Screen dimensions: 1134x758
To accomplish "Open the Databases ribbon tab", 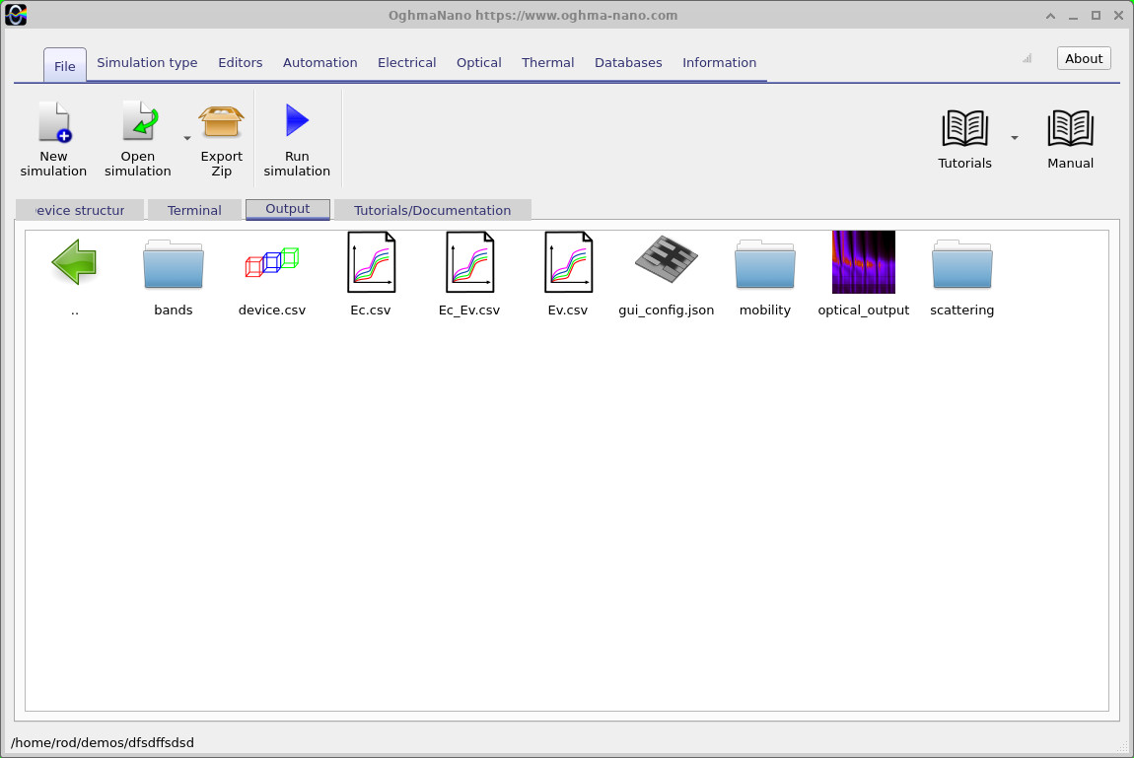I will (x=628, y=62).
